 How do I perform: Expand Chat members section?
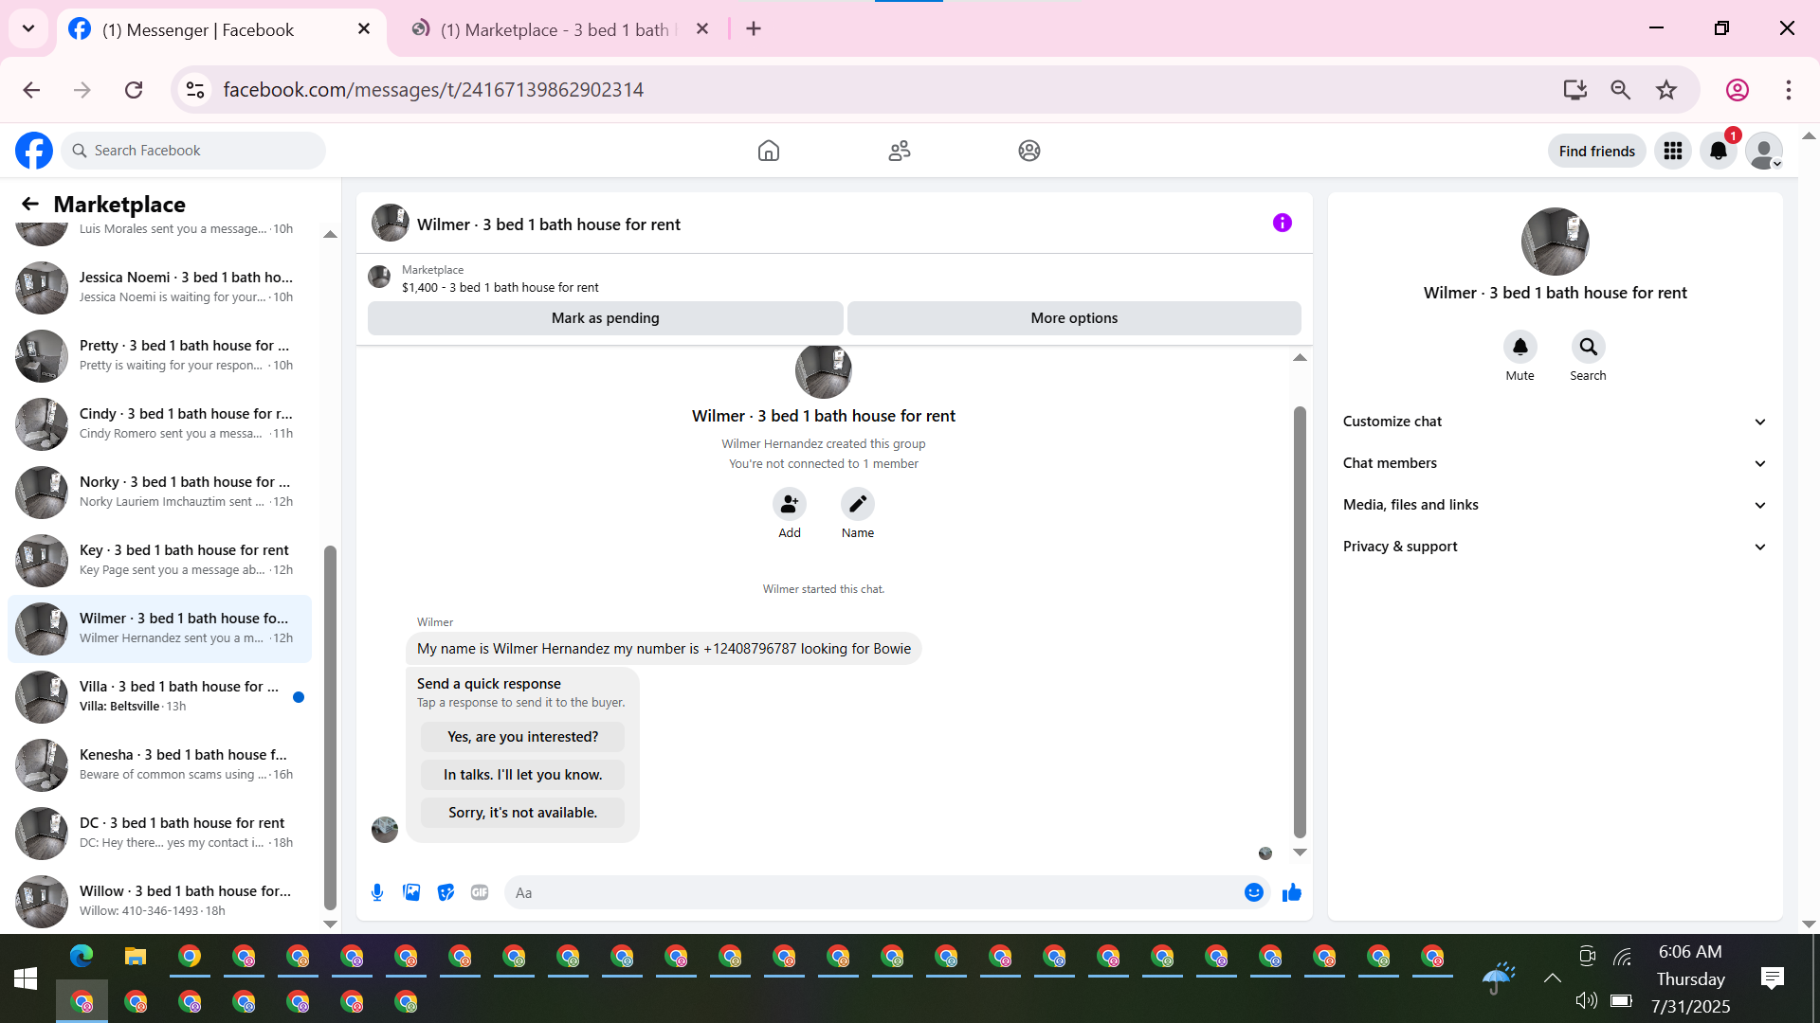tap(1555, 463)
